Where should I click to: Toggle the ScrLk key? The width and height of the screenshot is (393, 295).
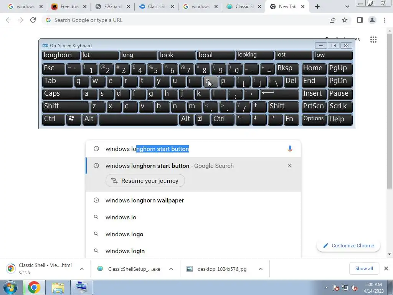[x=340, y=107]
